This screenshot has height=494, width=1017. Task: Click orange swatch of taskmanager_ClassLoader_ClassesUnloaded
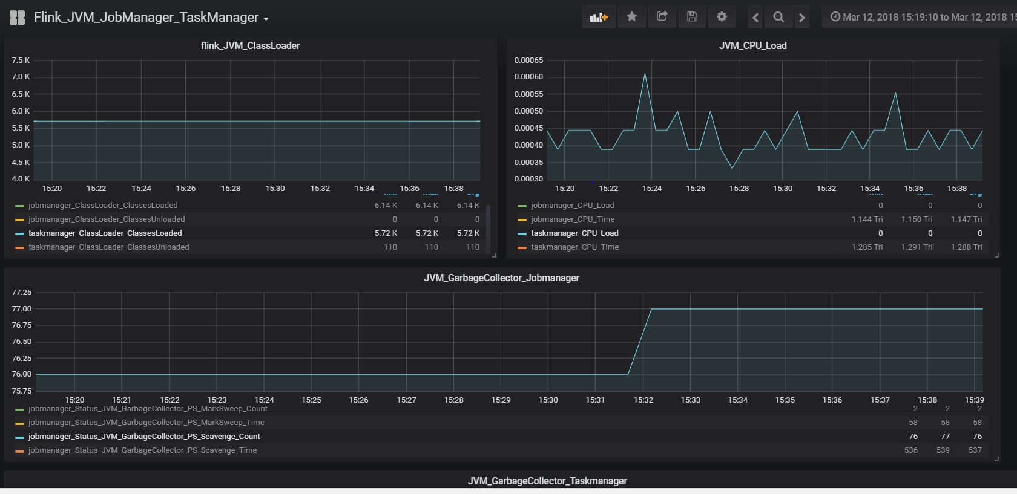point(19,247)
